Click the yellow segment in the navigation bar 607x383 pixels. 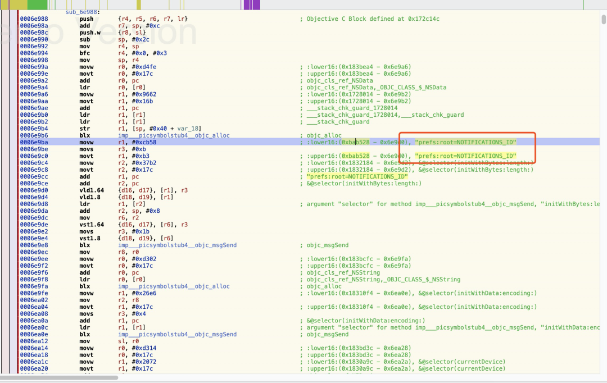[x=18, y=4]
